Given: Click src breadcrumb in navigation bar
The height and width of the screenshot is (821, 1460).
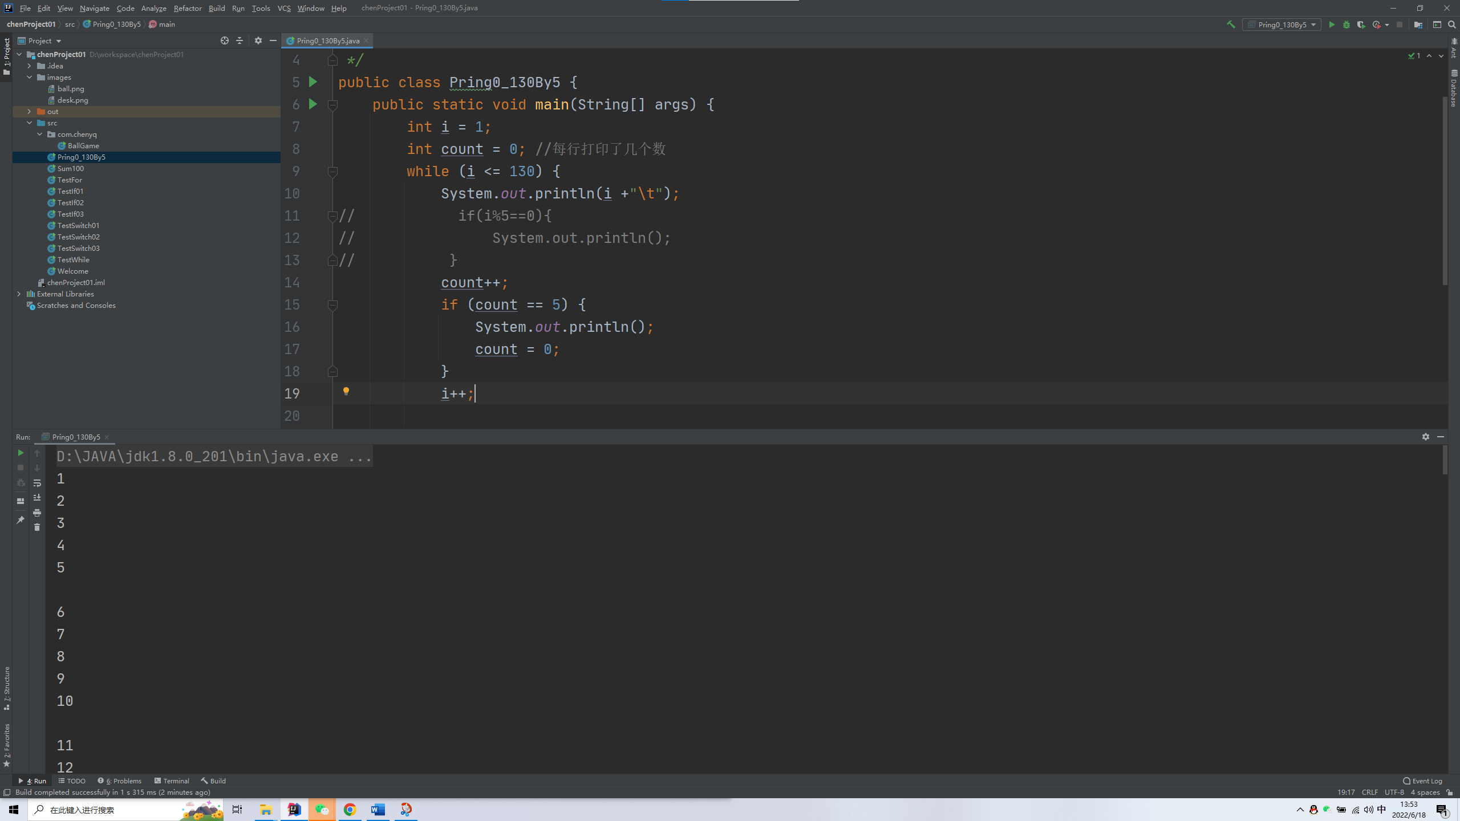Looking at the screenshot, I should coord(70,25).
